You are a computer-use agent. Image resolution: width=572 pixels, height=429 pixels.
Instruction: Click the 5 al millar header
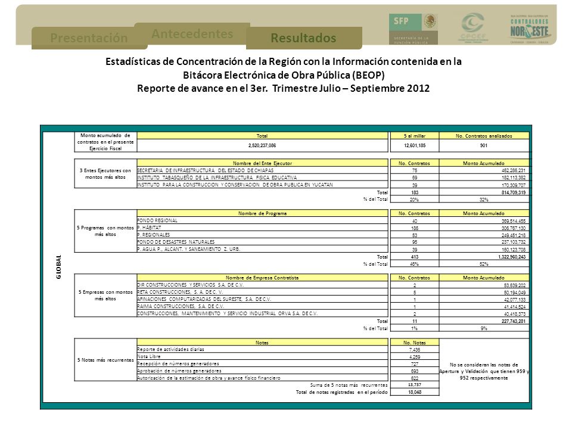[x=415, y=136]
